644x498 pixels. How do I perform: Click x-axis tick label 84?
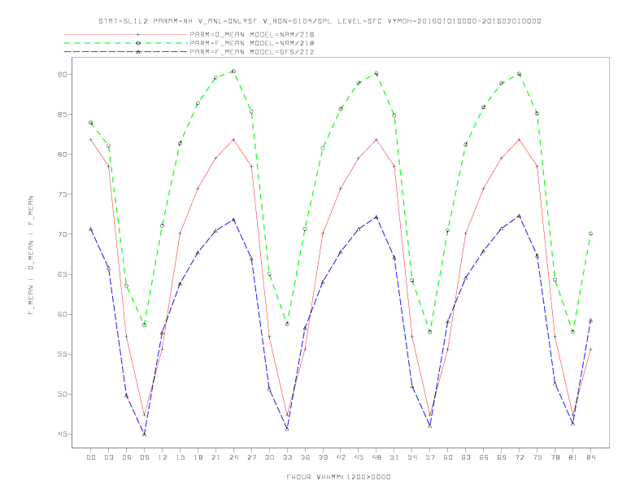(590, 457)
